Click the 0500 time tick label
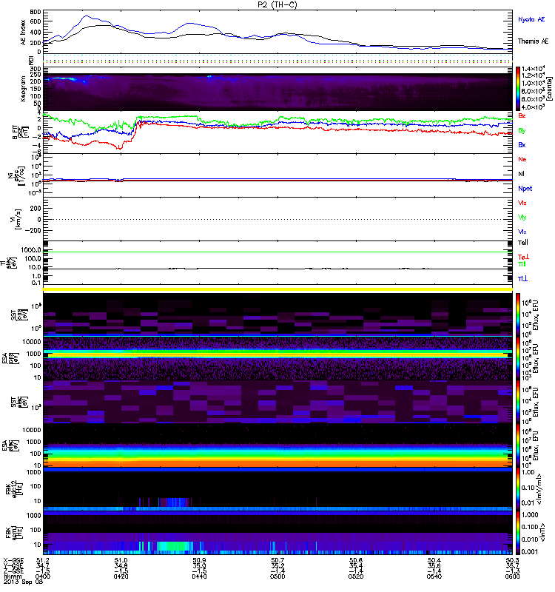 [277, 576]
